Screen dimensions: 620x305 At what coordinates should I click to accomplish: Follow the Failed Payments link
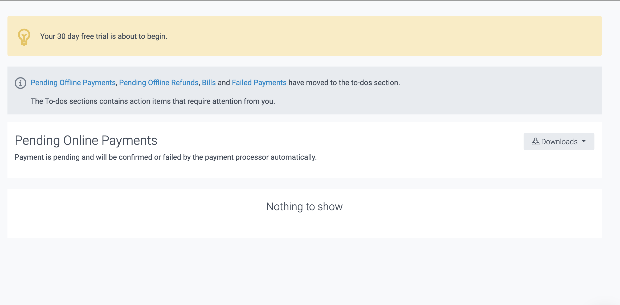(259, 83)
